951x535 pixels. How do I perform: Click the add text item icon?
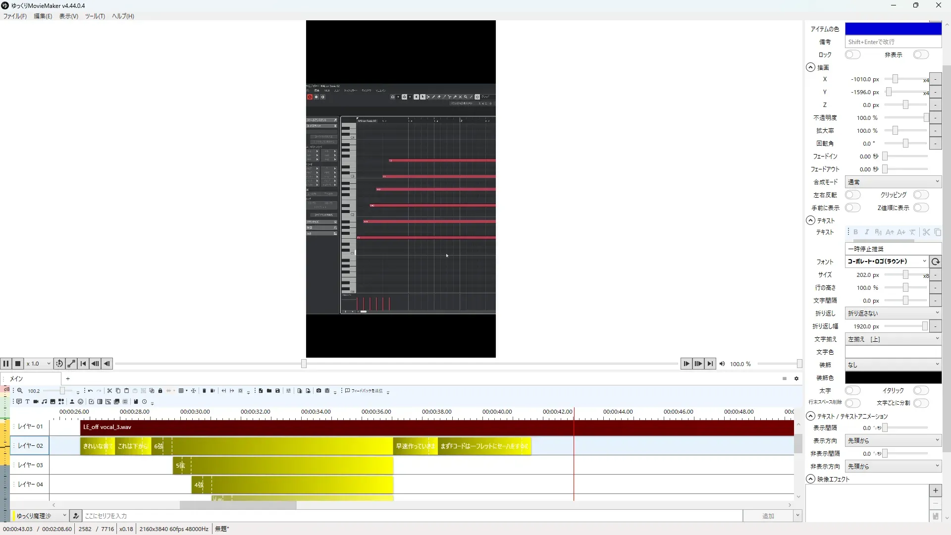[27, 402]
